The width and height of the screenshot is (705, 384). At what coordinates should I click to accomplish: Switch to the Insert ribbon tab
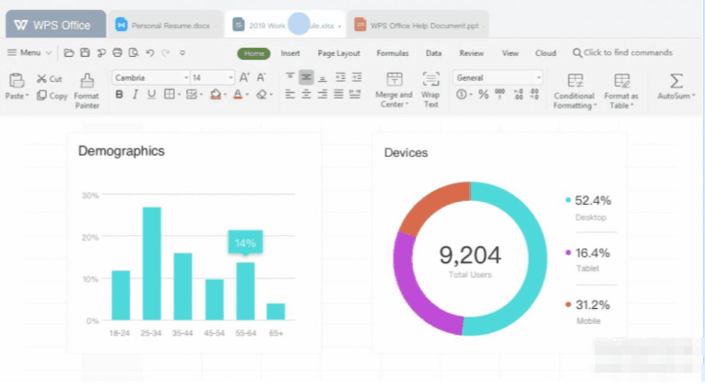(x=290, y=53)
